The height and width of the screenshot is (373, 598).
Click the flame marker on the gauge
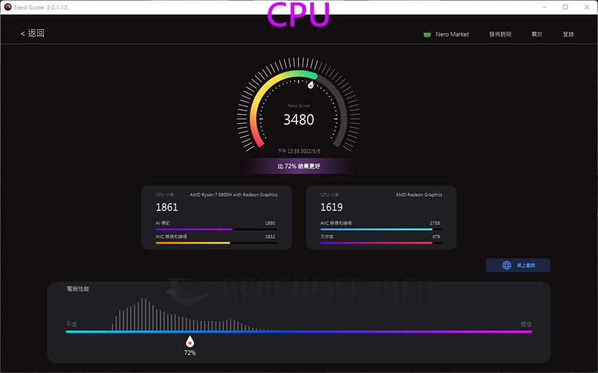[310, 84]
